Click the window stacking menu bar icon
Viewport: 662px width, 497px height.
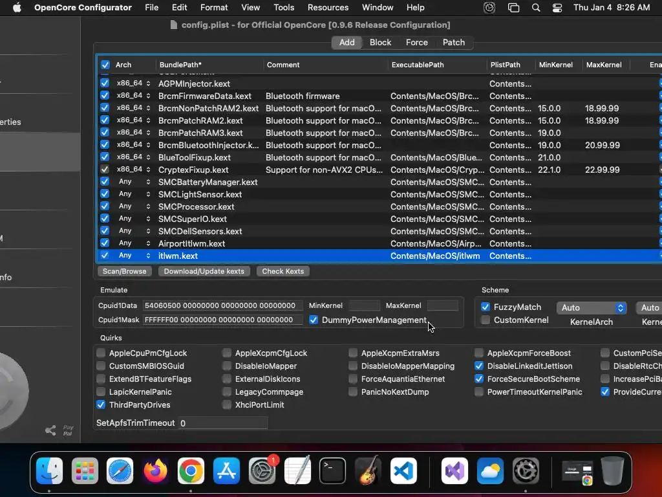click(513, 8)
